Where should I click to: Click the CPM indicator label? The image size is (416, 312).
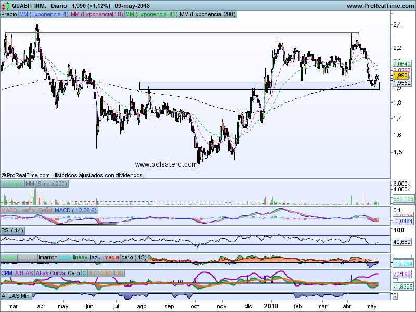[x=7, y=273]
